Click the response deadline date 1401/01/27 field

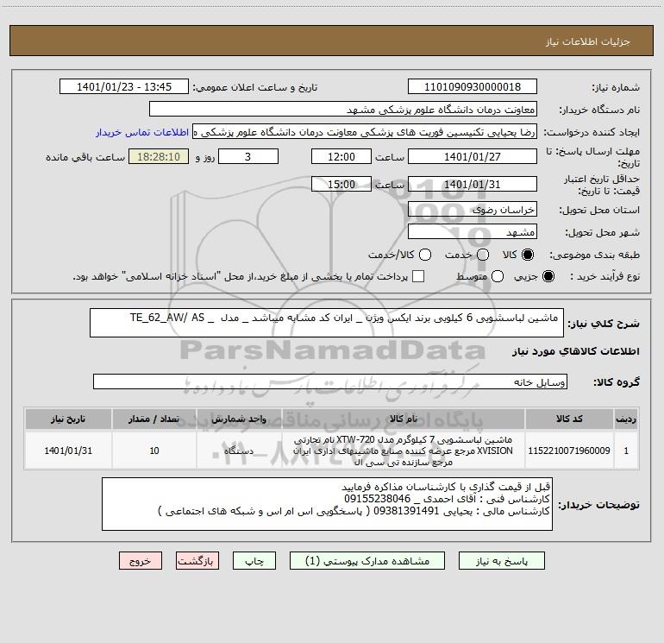point(473,156)
